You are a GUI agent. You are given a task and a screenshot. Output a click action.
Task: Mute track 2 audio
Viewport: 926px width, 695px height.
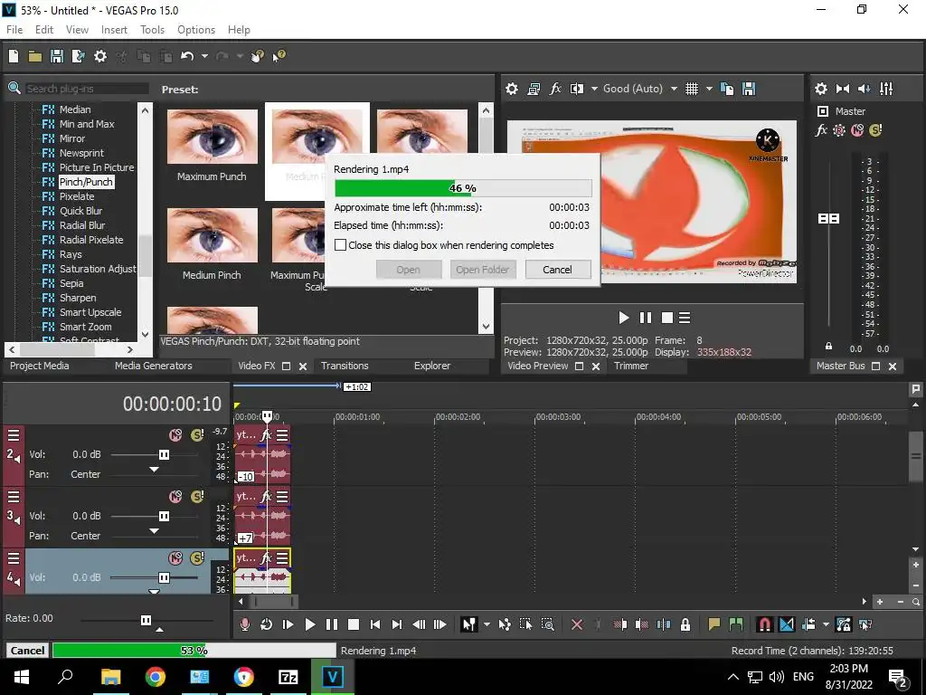175,435
